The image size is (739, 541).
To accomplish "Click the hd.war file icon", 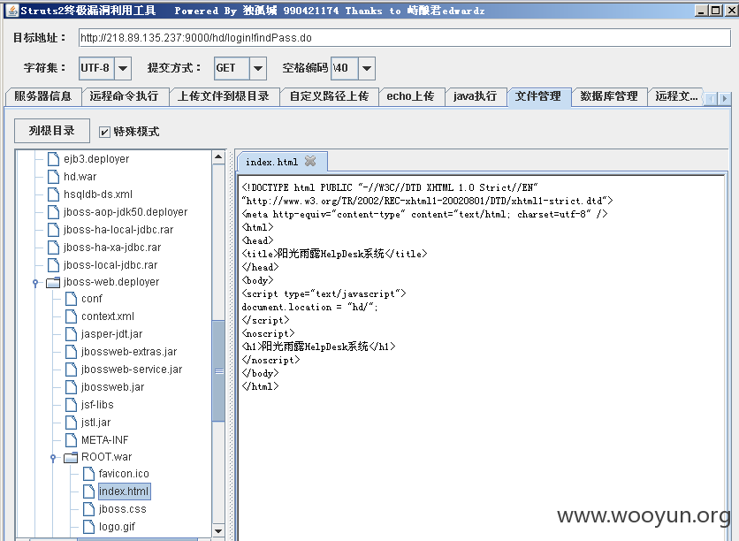I will pyautogui.click(x=53, y=177).
